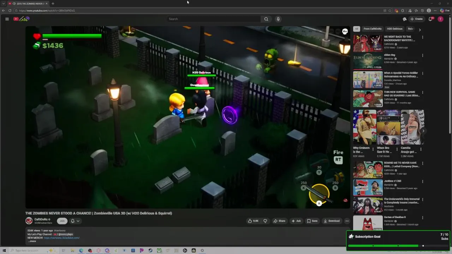Open the YouTube notifications bell

click(x=430, y=19)
